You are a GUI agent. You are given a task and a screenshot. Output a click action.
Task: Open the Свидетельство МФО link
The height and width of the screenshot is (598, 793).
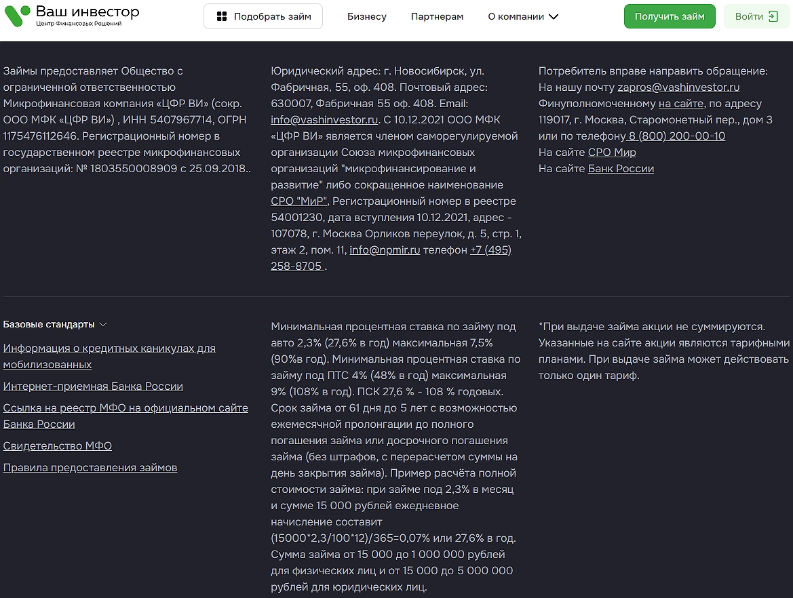tap(58, 446)
